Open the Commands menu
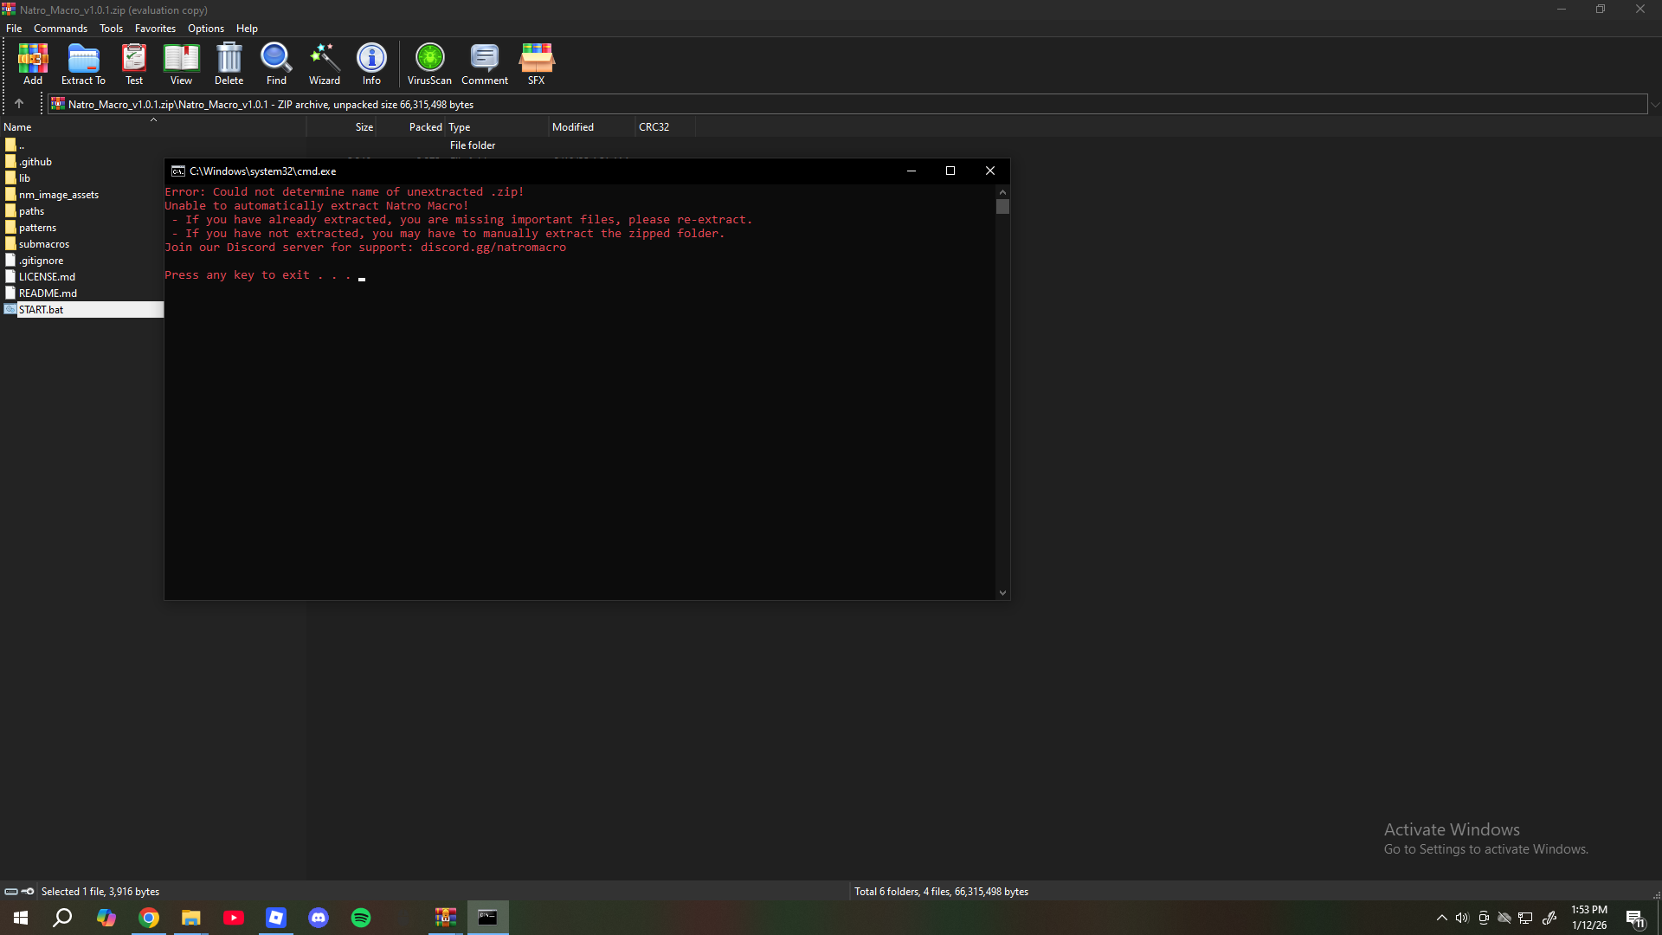The height and width of the screenshot is (935, 1662). [x=61, y=29]
